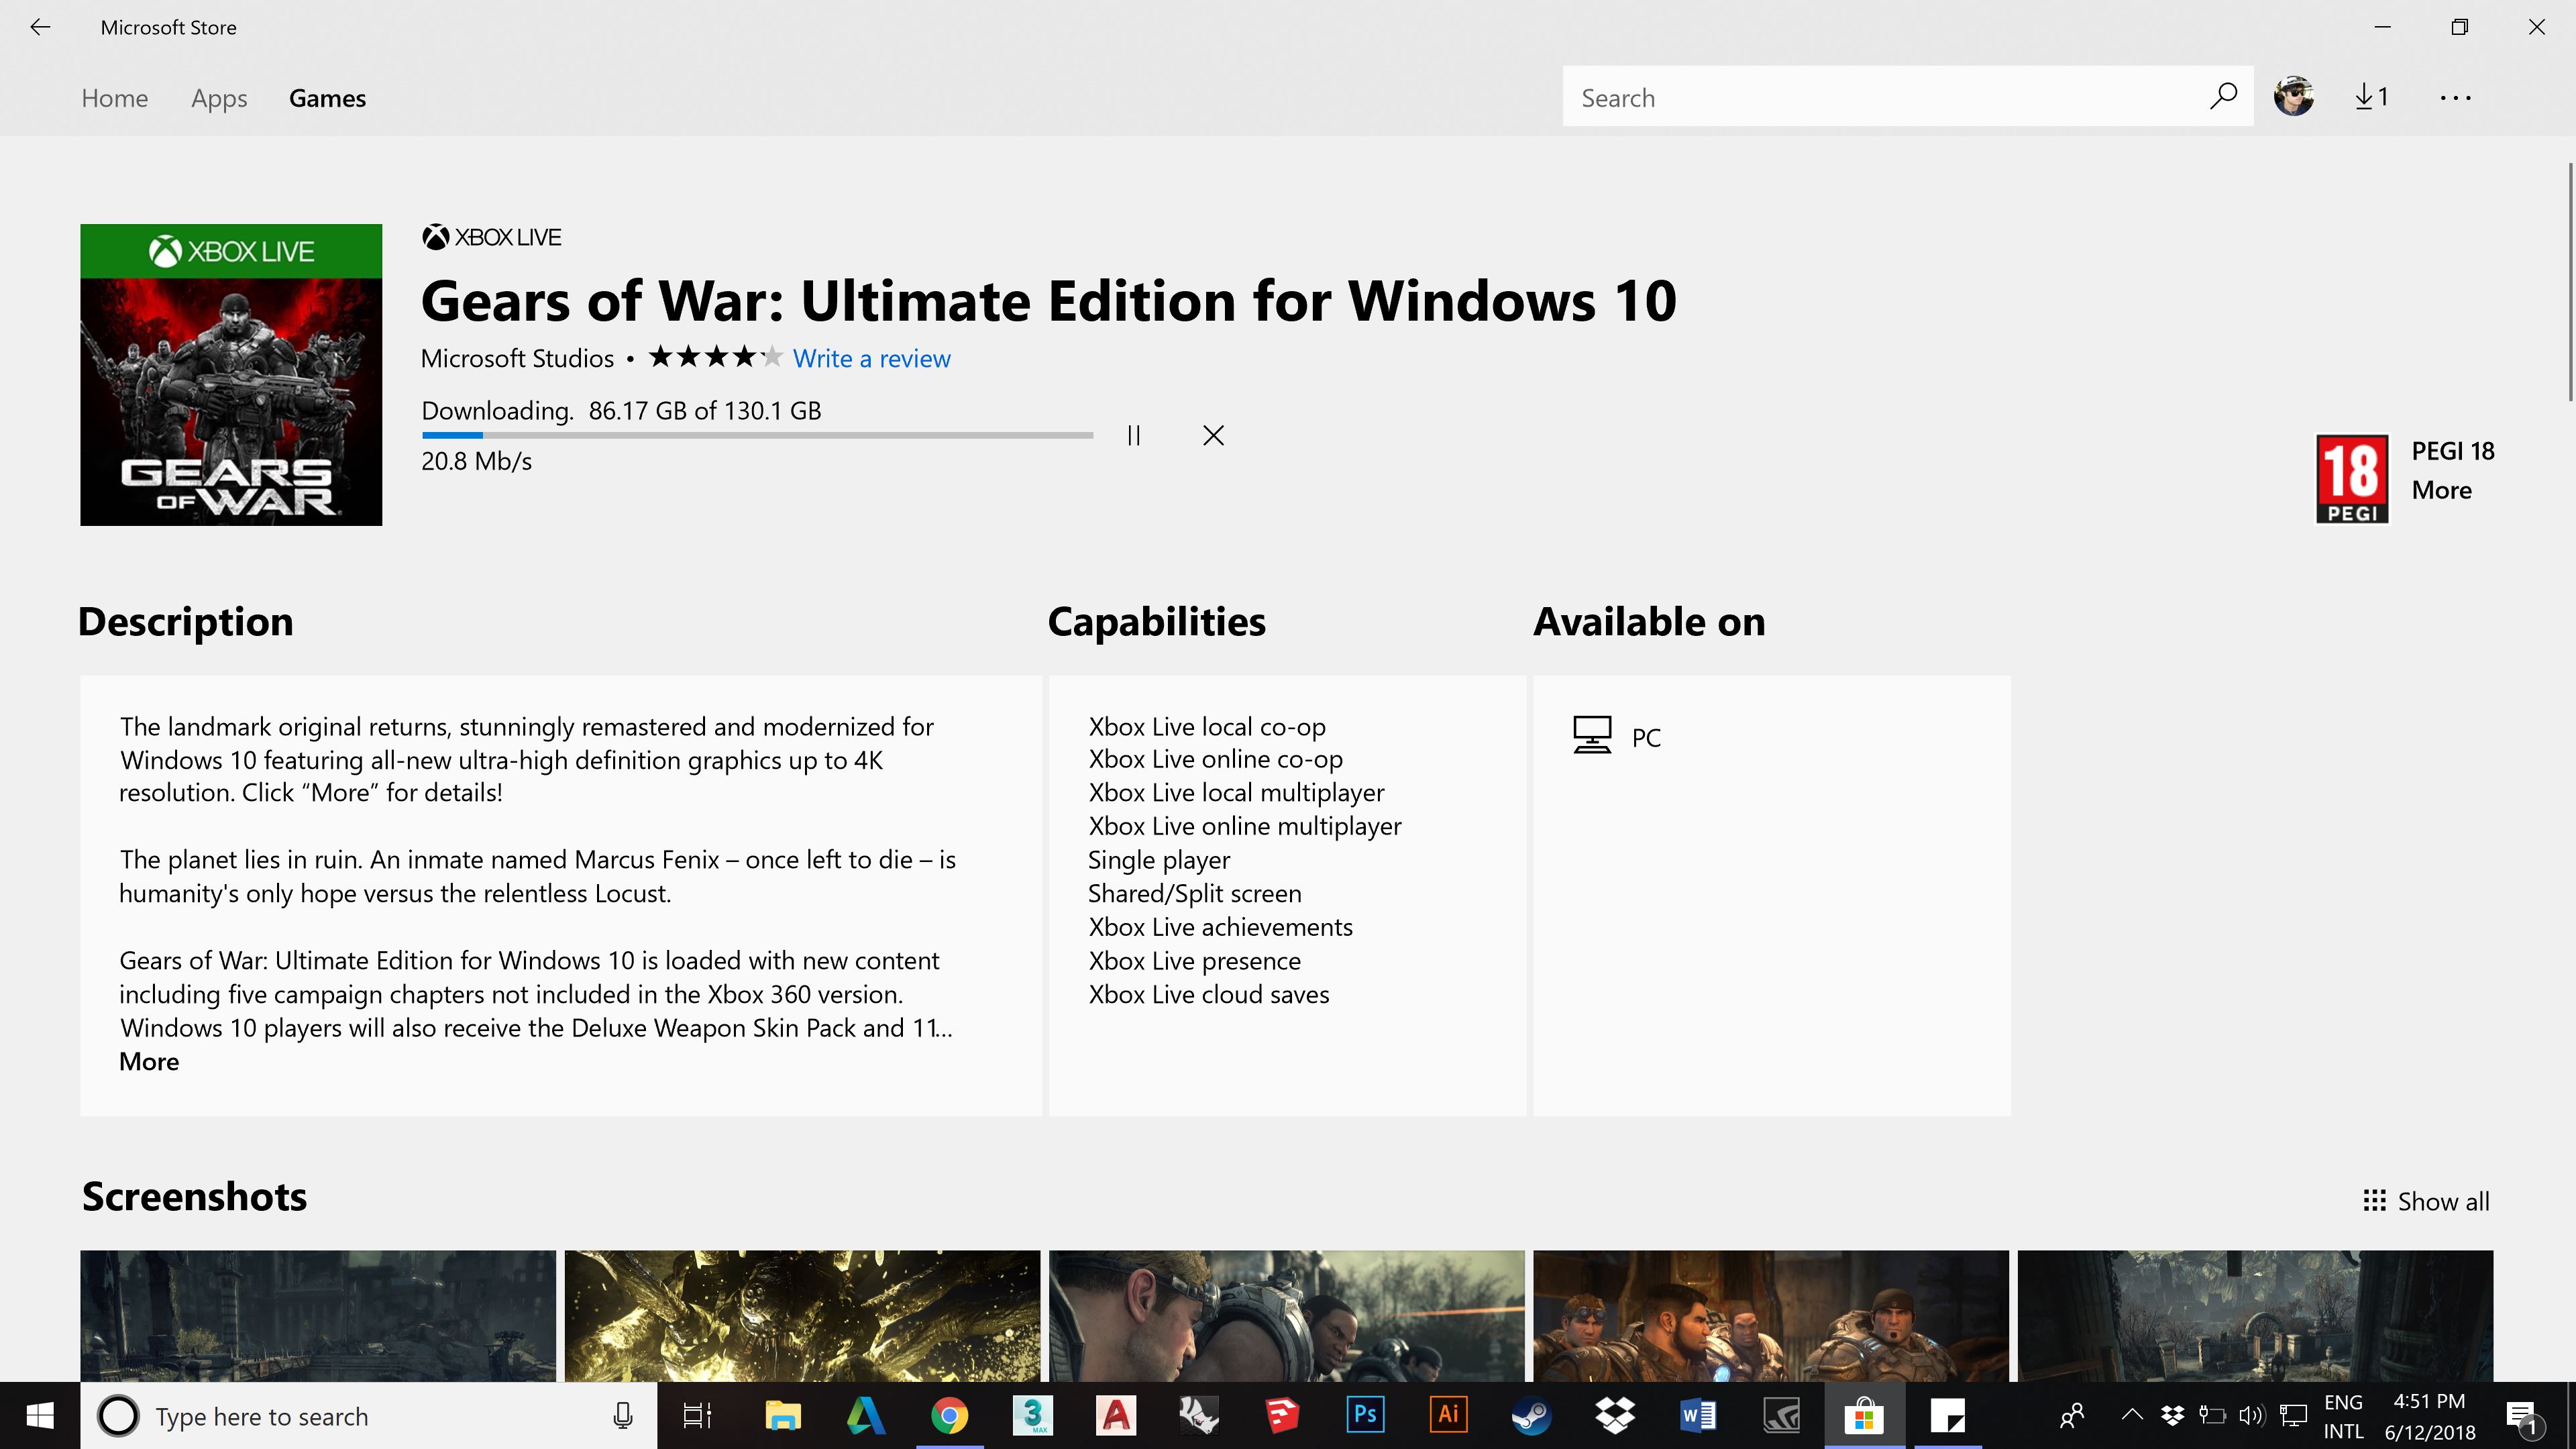Launch AutoCAD from taskbar
This screenshot has height=1449, width=2576.
pyautogui.click(x=1116, y=1416)
